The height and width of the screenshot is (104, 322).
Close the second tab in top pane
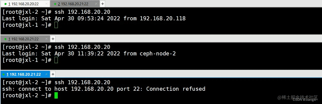pyautogui.click(x=96, y=4)
